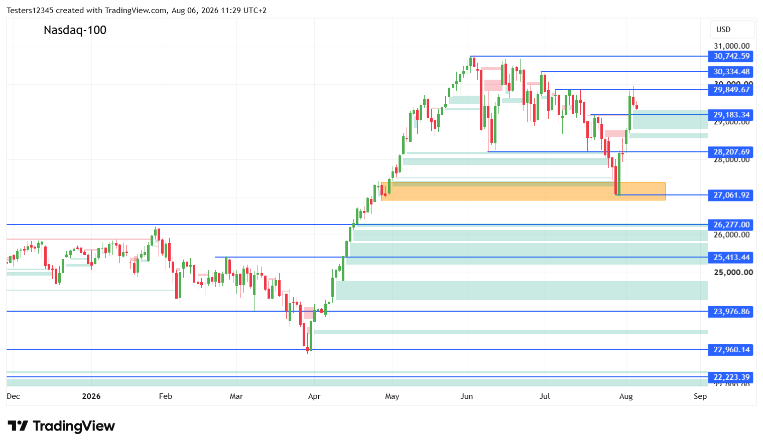Click the Sep label on time axis
Image resolution: width=763 pixels, height=446 pixels.
point(700,396)
